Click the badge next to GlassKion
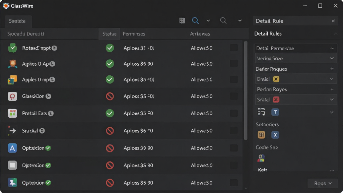This screenshot has width=343, height=193. pos(48,96)
